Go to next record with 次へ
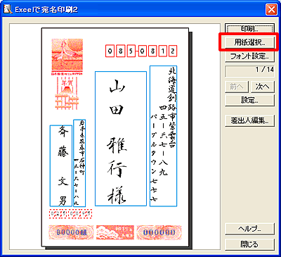The height and width of the screenshot is (257, 281). 263,87
